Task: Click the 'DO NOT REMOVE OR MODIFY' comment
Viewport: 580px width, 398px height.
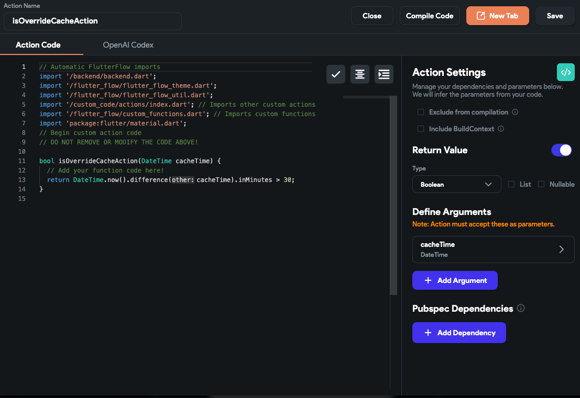Action: [x=118, y=142]
